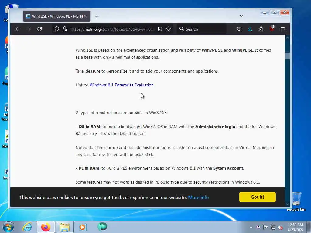Open Windows Media Player from taskbar
The width and height of the screenshot is (311, 233).
pos(83,227)
